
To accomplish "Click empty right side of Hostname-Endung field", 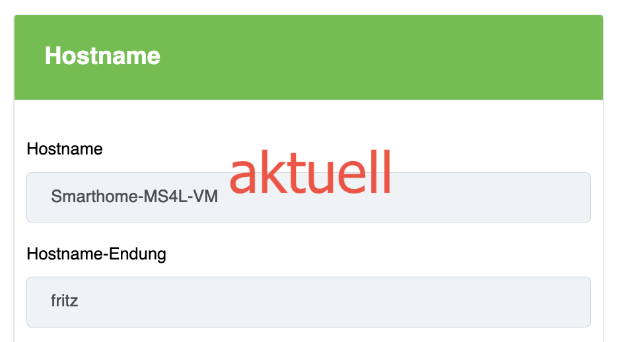I will (462, 302).
